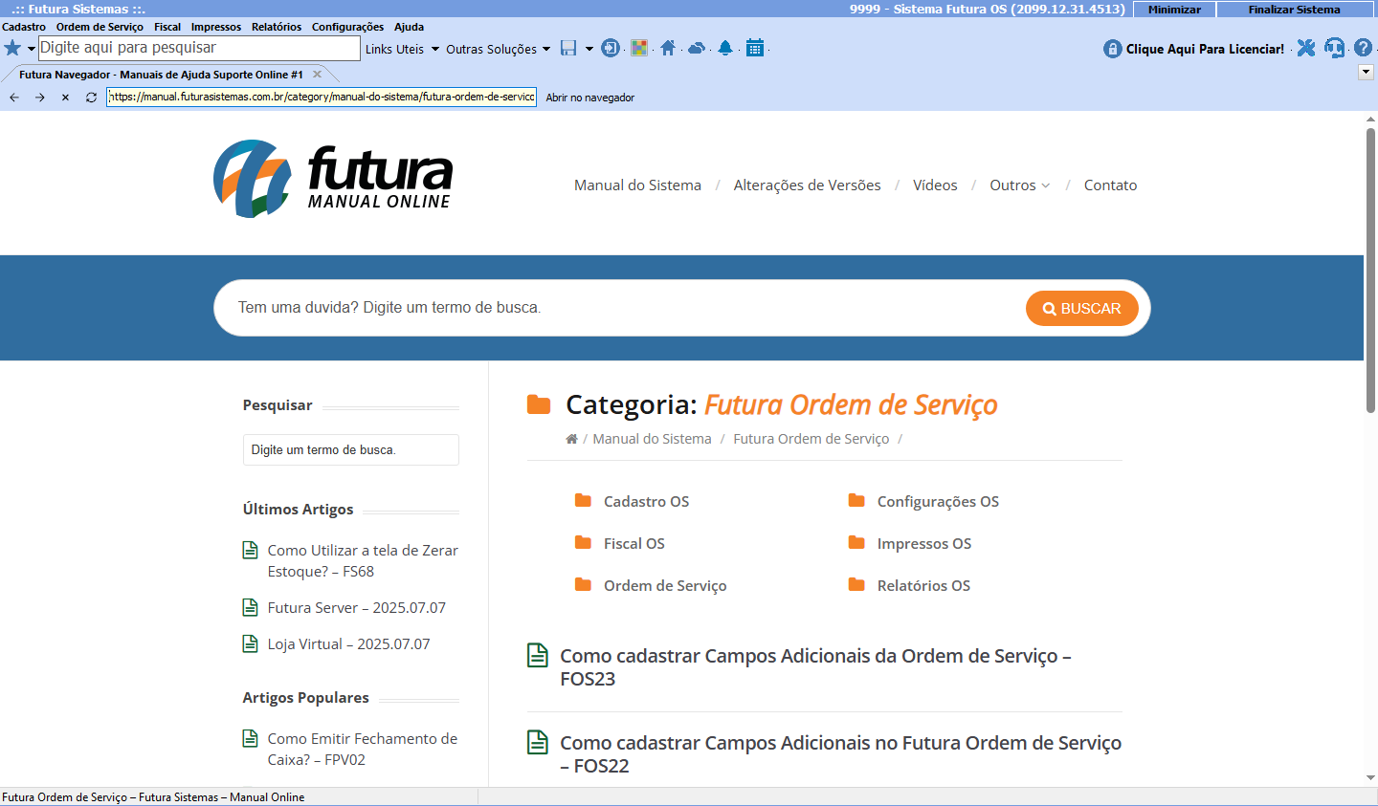Open the Vídeos navigation link
1378x806 pixels.
[935, 185]
